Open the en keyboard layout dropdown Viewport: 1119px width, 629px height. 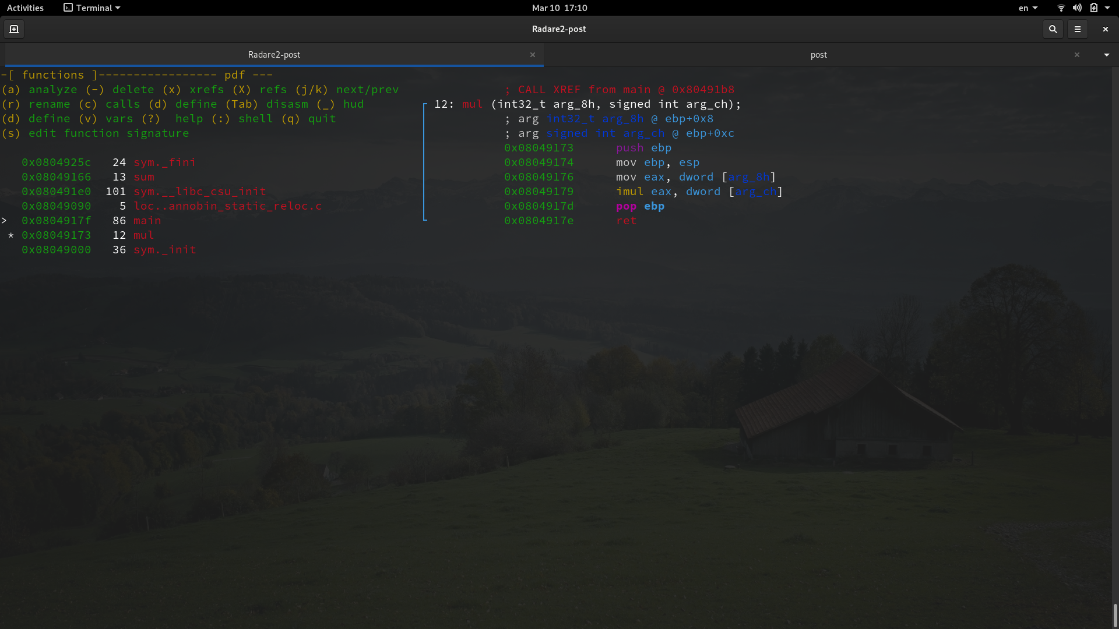click(x=1027, y=8)
